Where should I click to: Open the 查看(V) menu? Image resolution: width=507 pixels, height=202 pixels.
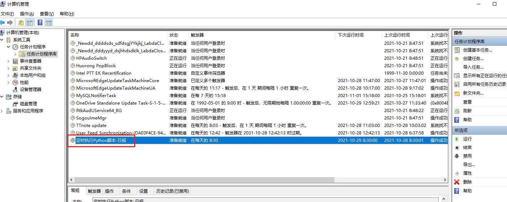pos(47,14)
